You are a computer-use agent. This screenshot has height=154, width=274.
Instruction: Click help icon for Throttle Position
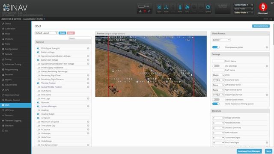[x=88, y=83]
